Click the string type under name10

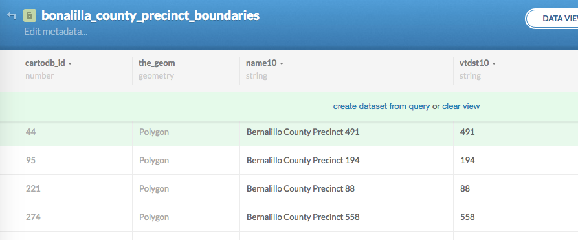point(256,76)
